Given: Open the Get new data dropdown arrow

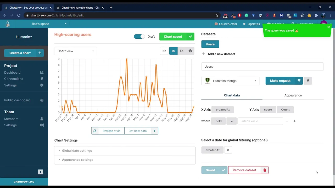Looking at the screenshot, I should [x=154, y=131].
